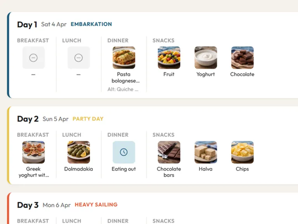Click the PARTY DAY tag on Day 2
The width and height of the screenshot is (298, 224).
coord(88,119)
